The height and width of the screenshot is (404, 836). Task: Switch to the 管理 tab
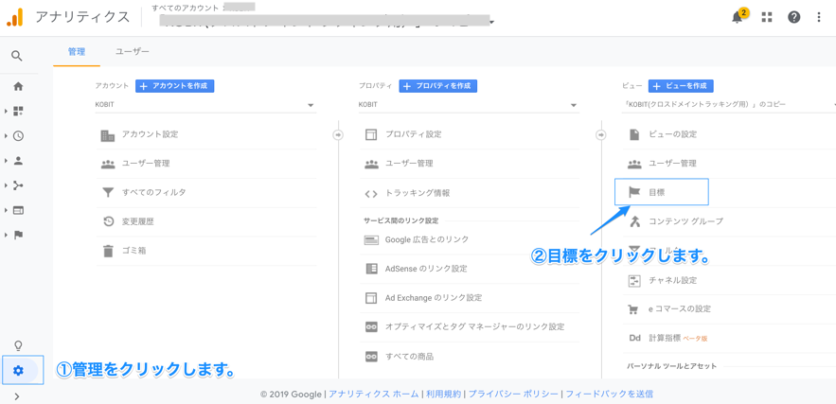click(x=77, y=52)
